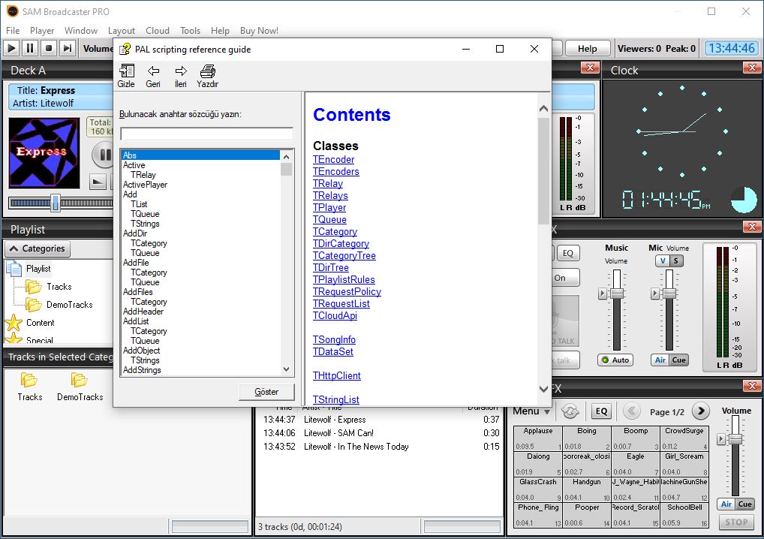This screenshot has width=764, height=539.
Task: Toggle the On button in voice panel
Action: [x=565, y=278]
